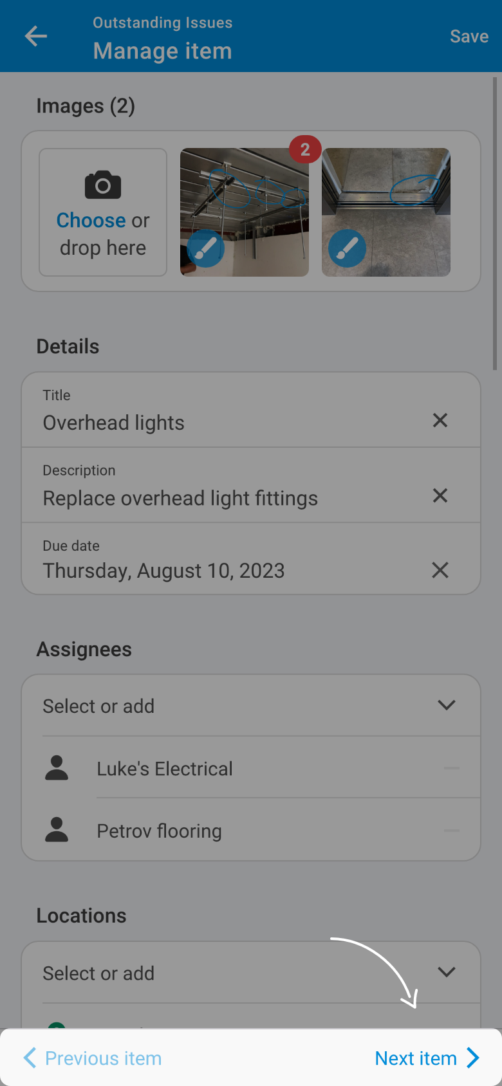Remove the Petrov flooring assignee

(x=452, y=831)
